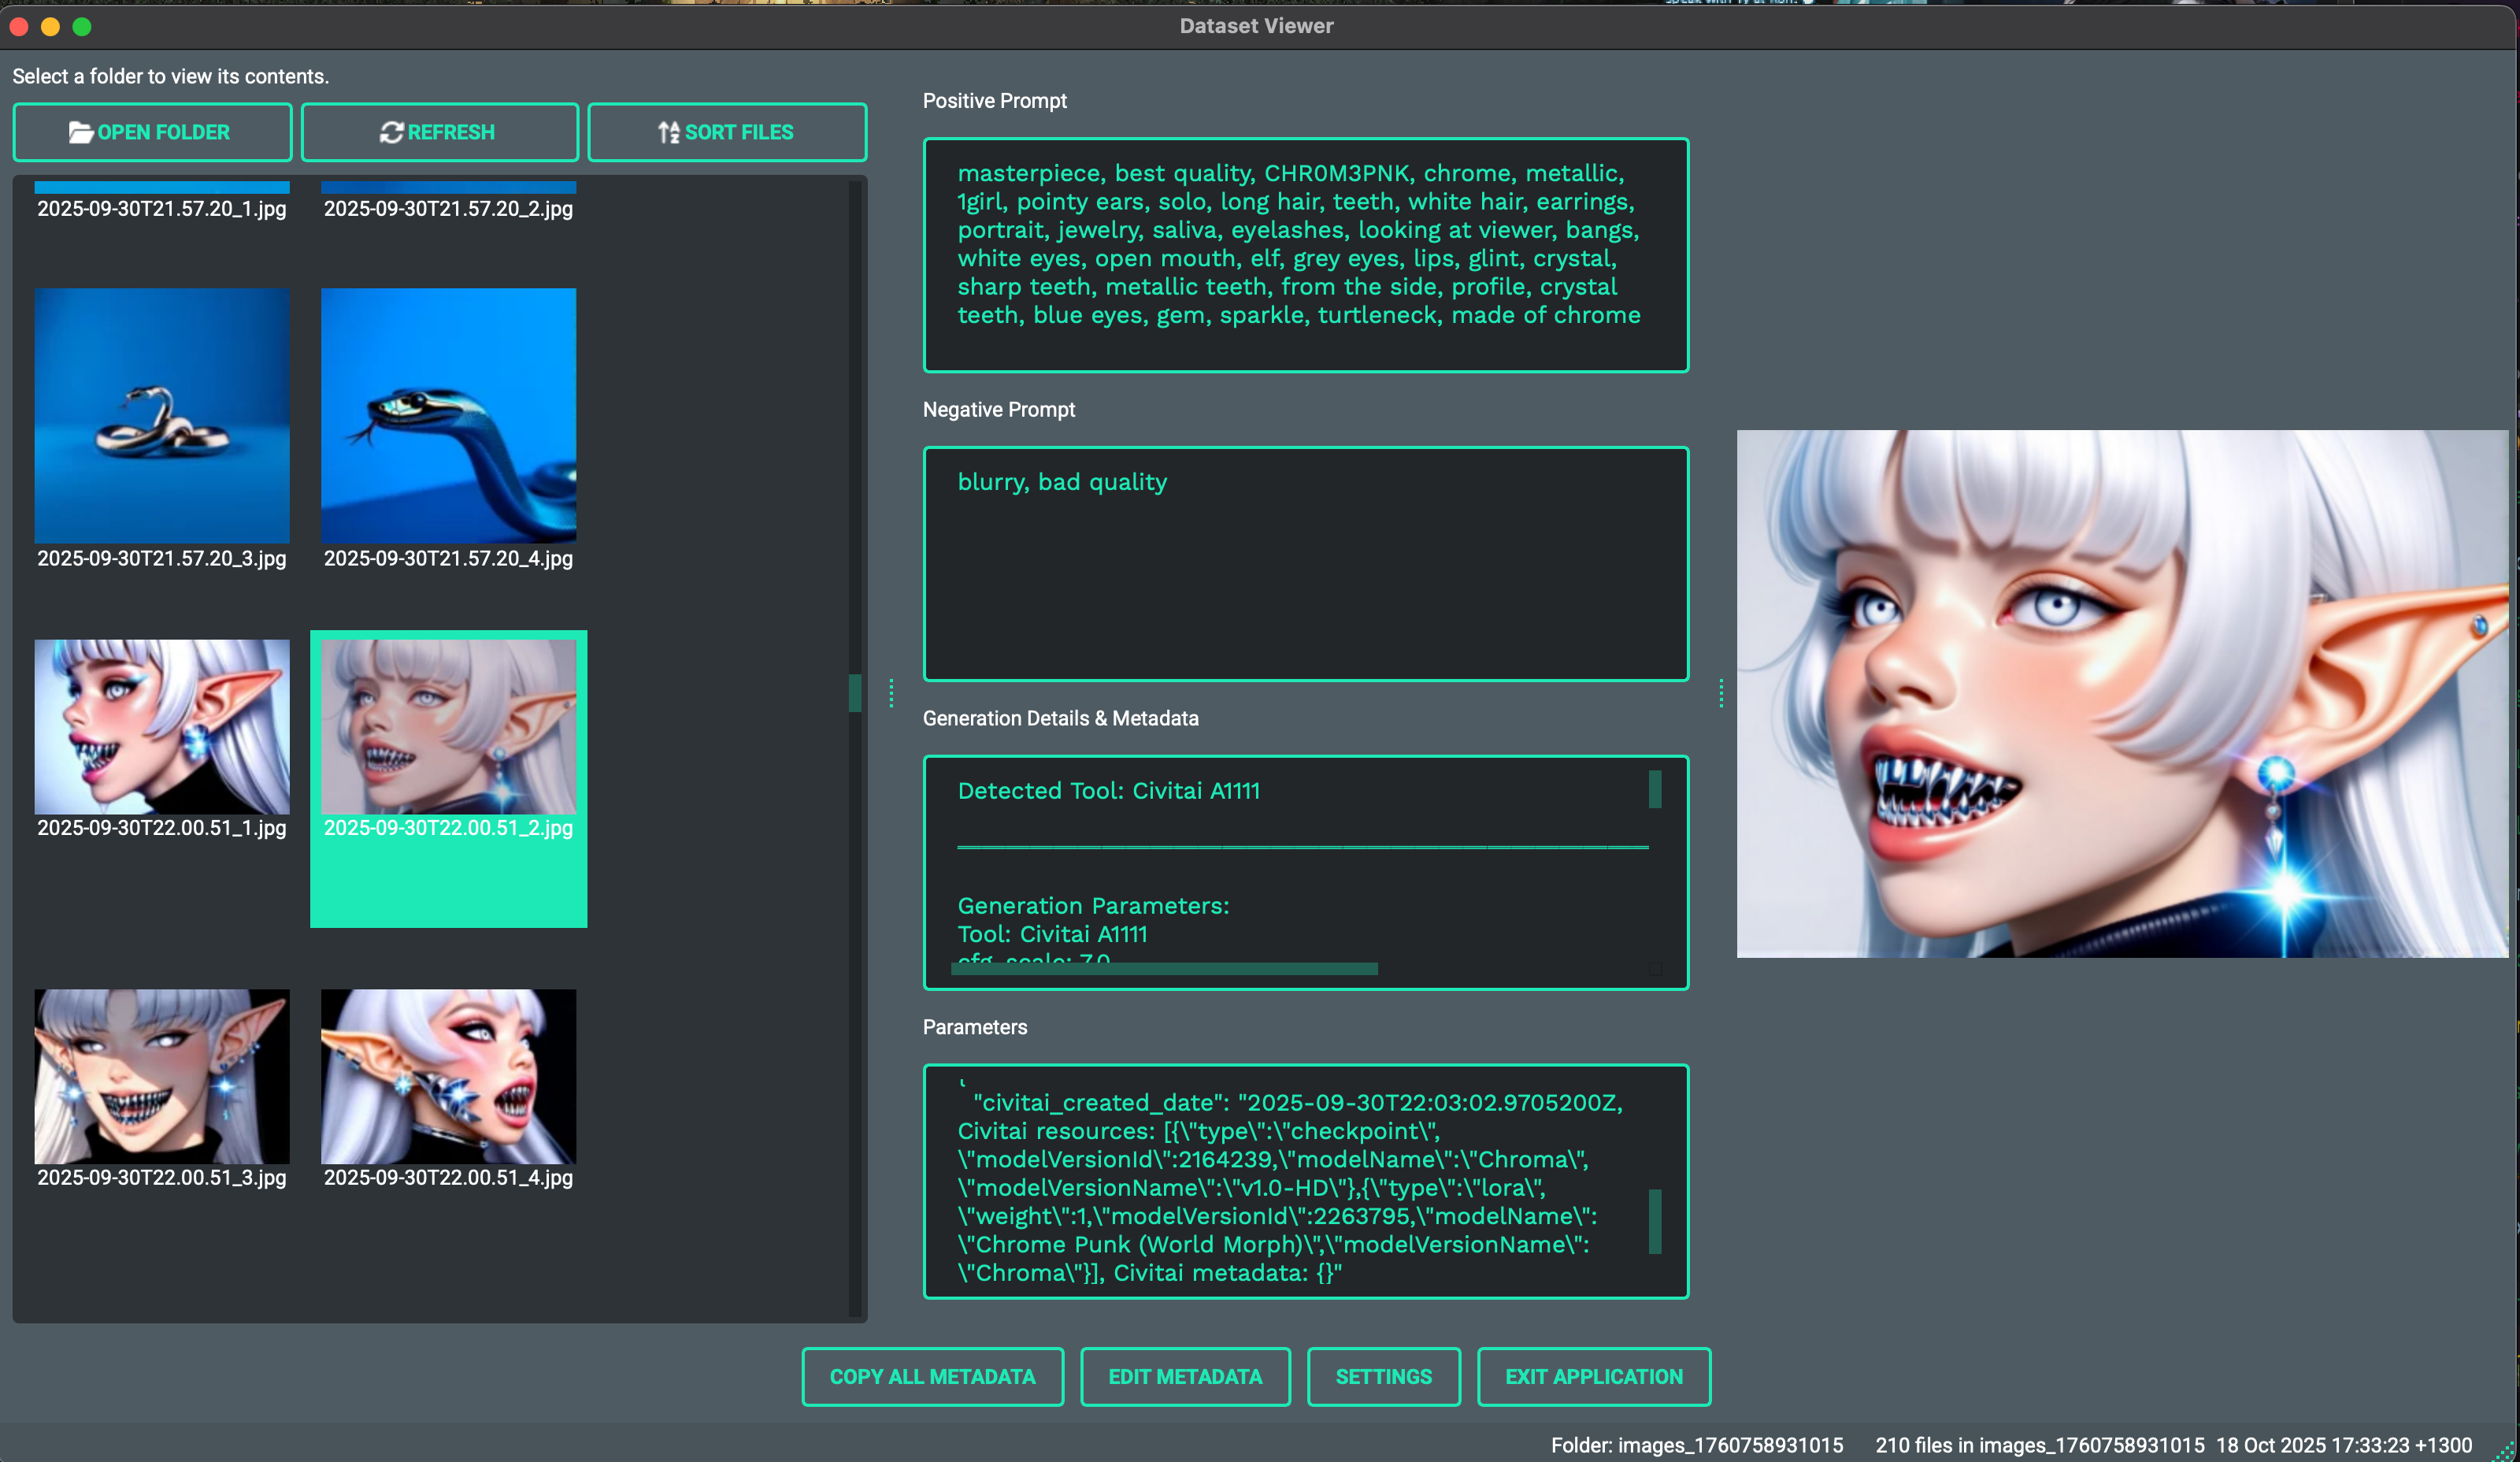
Task: Open image 2025-09-30T22.00.51_1.jpg
Action: click(x=162, y=727)
